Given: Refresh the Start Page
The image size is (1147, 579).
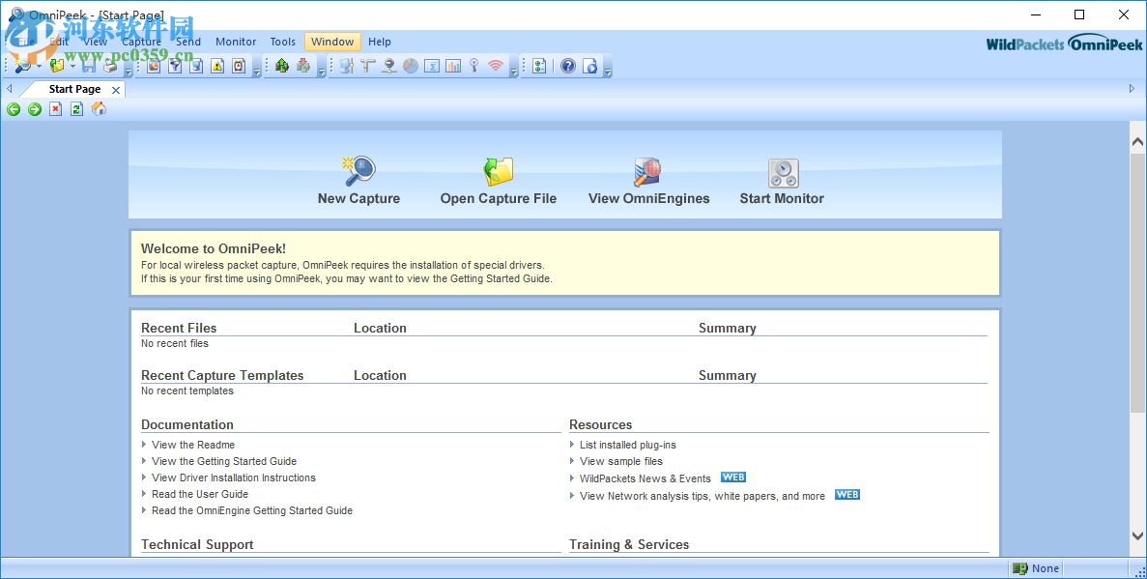Looking at the screenshot, I should [x=76, y=109].
